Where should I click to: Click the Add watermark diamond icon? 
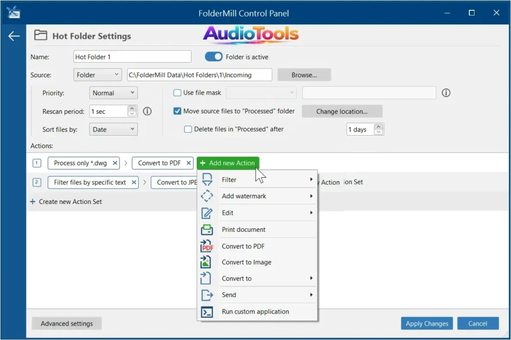(x=207, y=196)
